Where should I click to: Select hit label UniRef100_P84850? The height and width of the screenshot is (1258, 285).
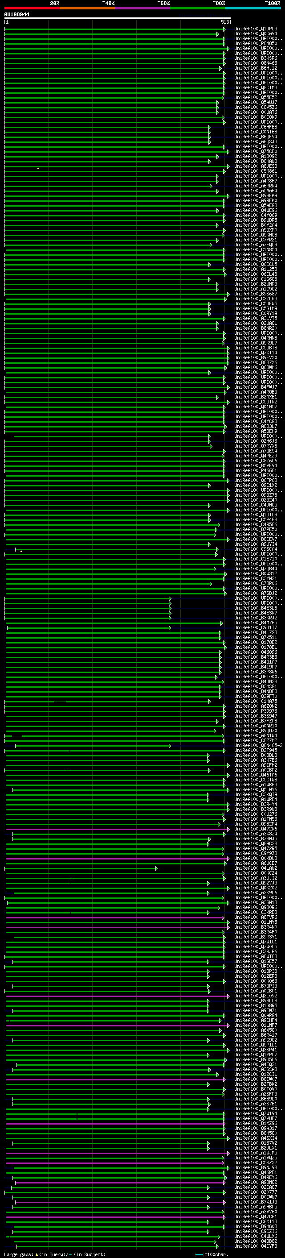pos(256,43)
